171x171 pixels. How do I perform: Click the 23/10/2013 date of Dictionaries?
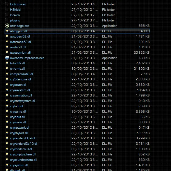[84, 4]
